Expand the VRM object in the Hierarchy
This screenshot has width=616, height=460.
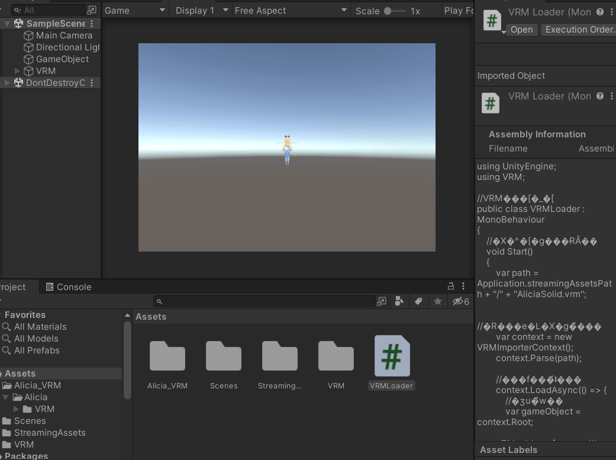coord(18,70)
